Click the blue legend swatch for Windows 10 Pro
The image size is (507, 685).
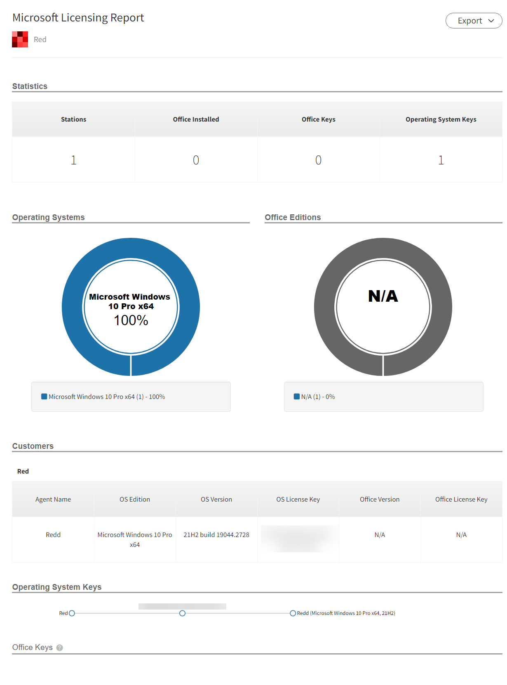(44, 396)
